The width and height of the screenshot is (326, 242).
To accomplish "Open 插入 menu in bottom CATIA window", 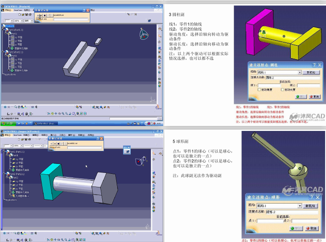I will tap(54, 135).
